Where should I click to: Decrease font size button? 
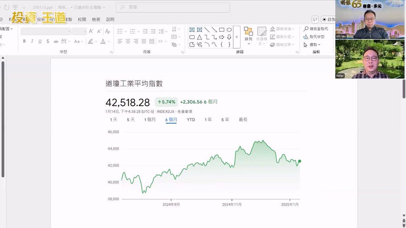(x=99, y=31)
